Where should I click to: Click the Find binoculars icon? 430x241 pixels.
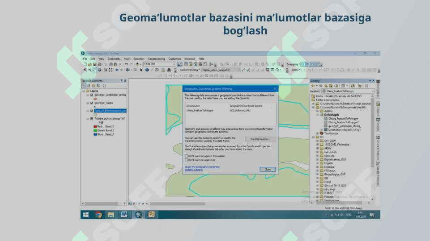pyautogui.click(x=168, y=70)
